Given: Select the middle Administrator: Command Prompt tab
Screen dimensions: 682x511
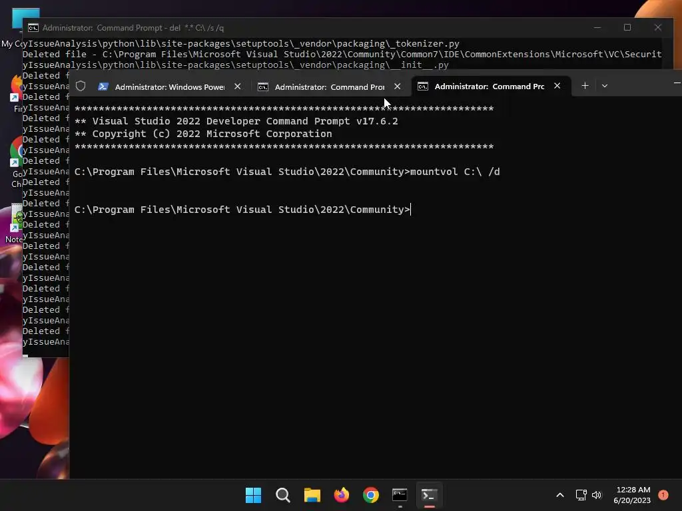Looking at the screenshot, I should pos(329,86).
